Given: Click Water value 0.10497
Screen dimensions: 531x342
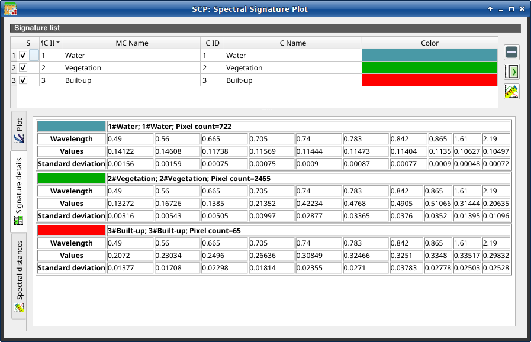Looking at the screenshot, I should (x=496, y=151).
